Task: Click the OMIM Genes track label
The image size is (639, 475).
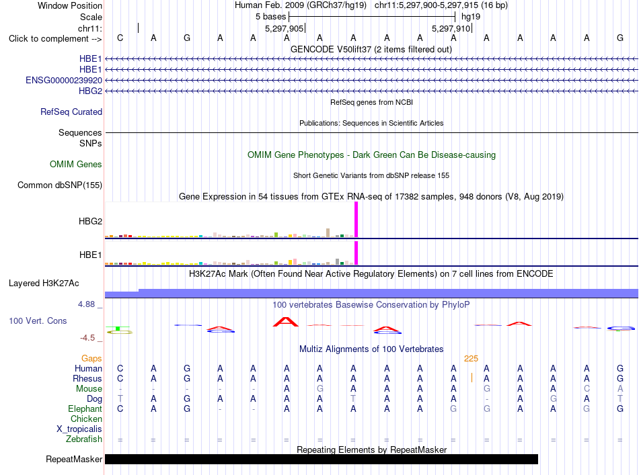Action: pos(76,164)
